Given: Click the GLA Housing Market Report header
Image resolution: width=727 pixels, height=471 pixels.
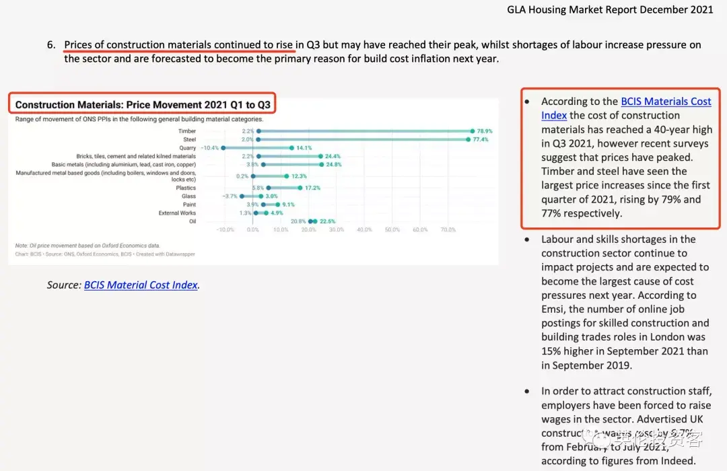Looking at the screenshot, I should 610,9.
